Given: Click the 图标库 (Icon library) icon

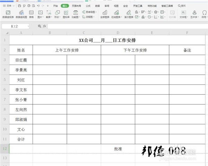Looking at the screenshot, I should pos(66,14).
